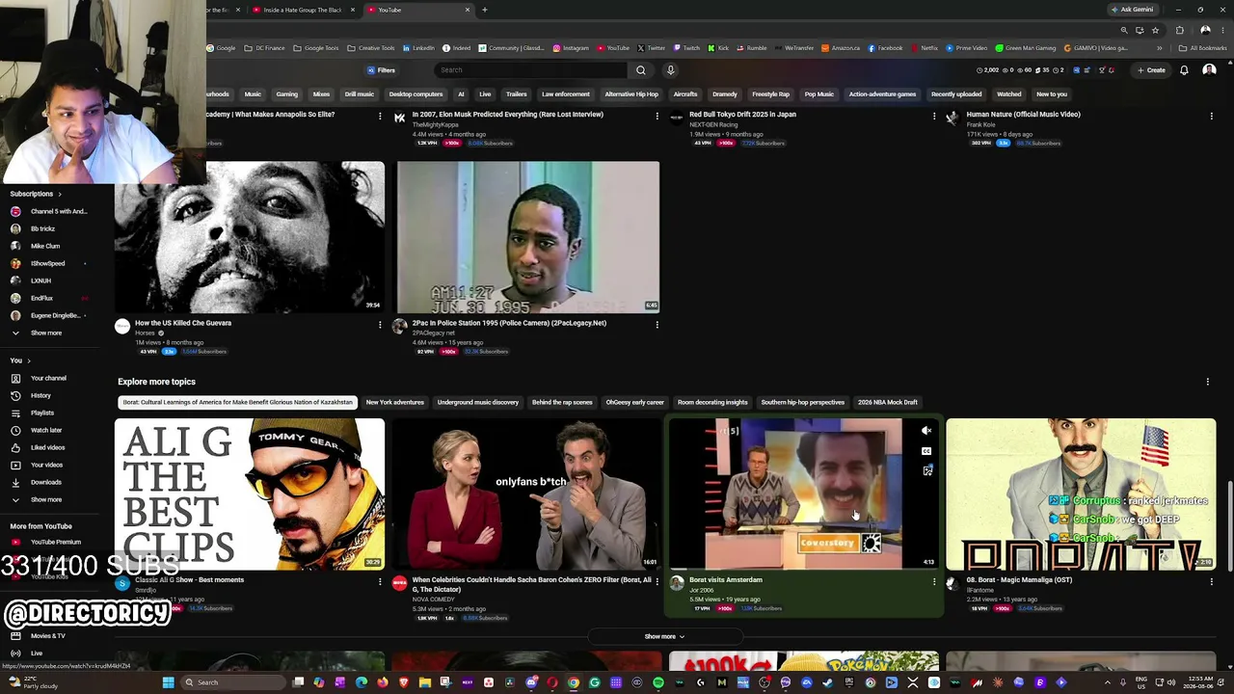Screen dimensions: 1234x694
Task: Open the 2PacLegacy.net channel link
Action: pos(434,333)
